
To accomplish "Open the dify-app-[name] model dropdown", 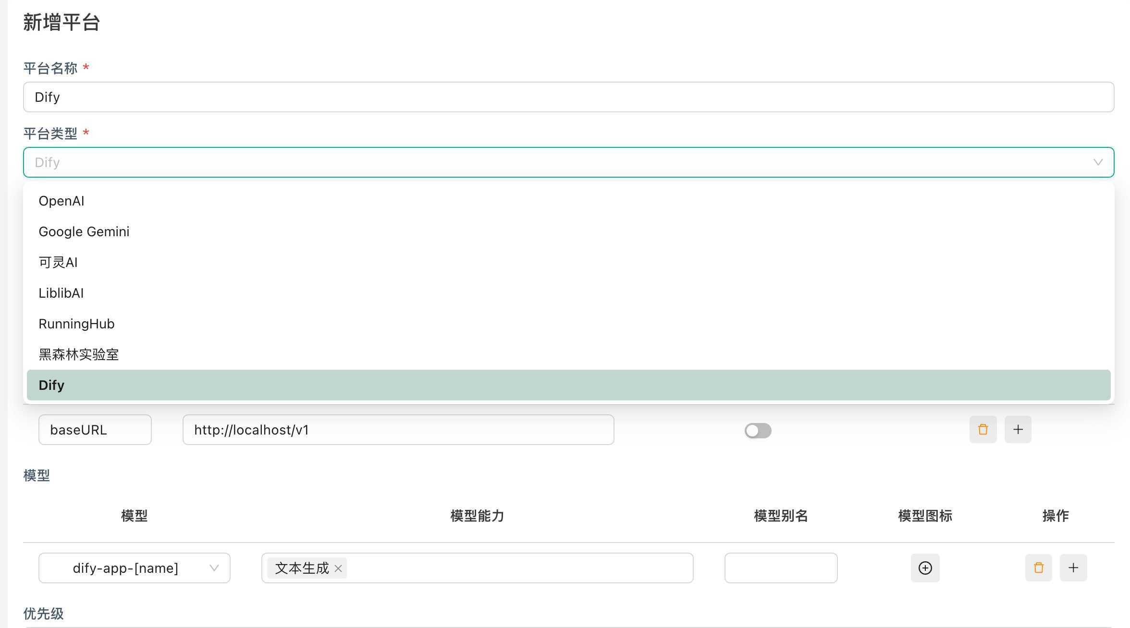I will click(135, 568).
